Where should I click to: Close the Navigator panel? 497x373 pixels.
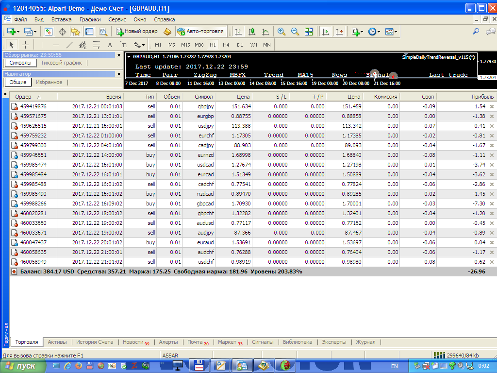pos(119,74)
